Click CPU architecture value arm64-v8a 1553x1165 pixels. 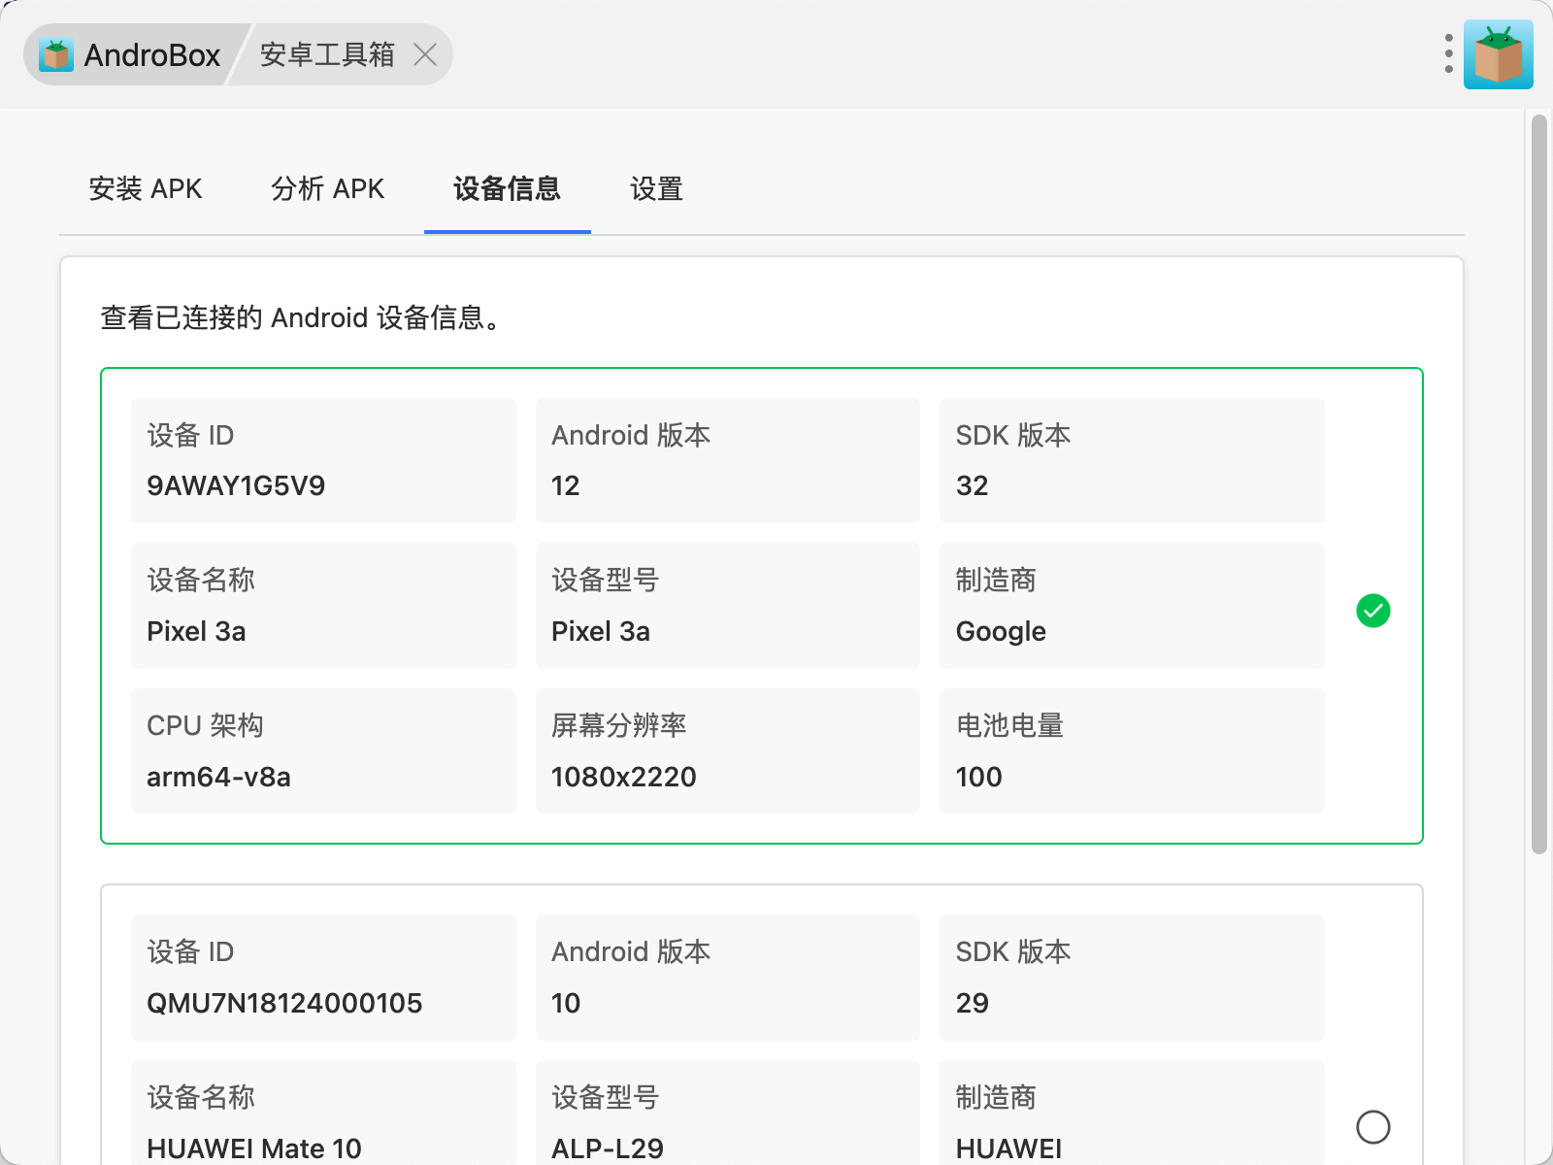218,777
